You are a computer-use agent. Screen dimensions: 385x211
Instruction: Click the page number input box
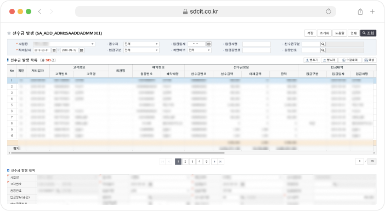(x=360, y=161)
